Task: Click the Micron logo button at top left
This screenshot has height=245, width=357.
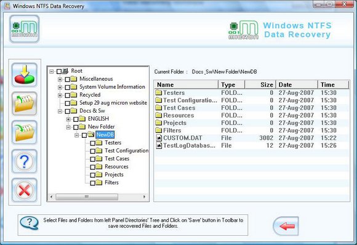Action: tap(25, 29)
